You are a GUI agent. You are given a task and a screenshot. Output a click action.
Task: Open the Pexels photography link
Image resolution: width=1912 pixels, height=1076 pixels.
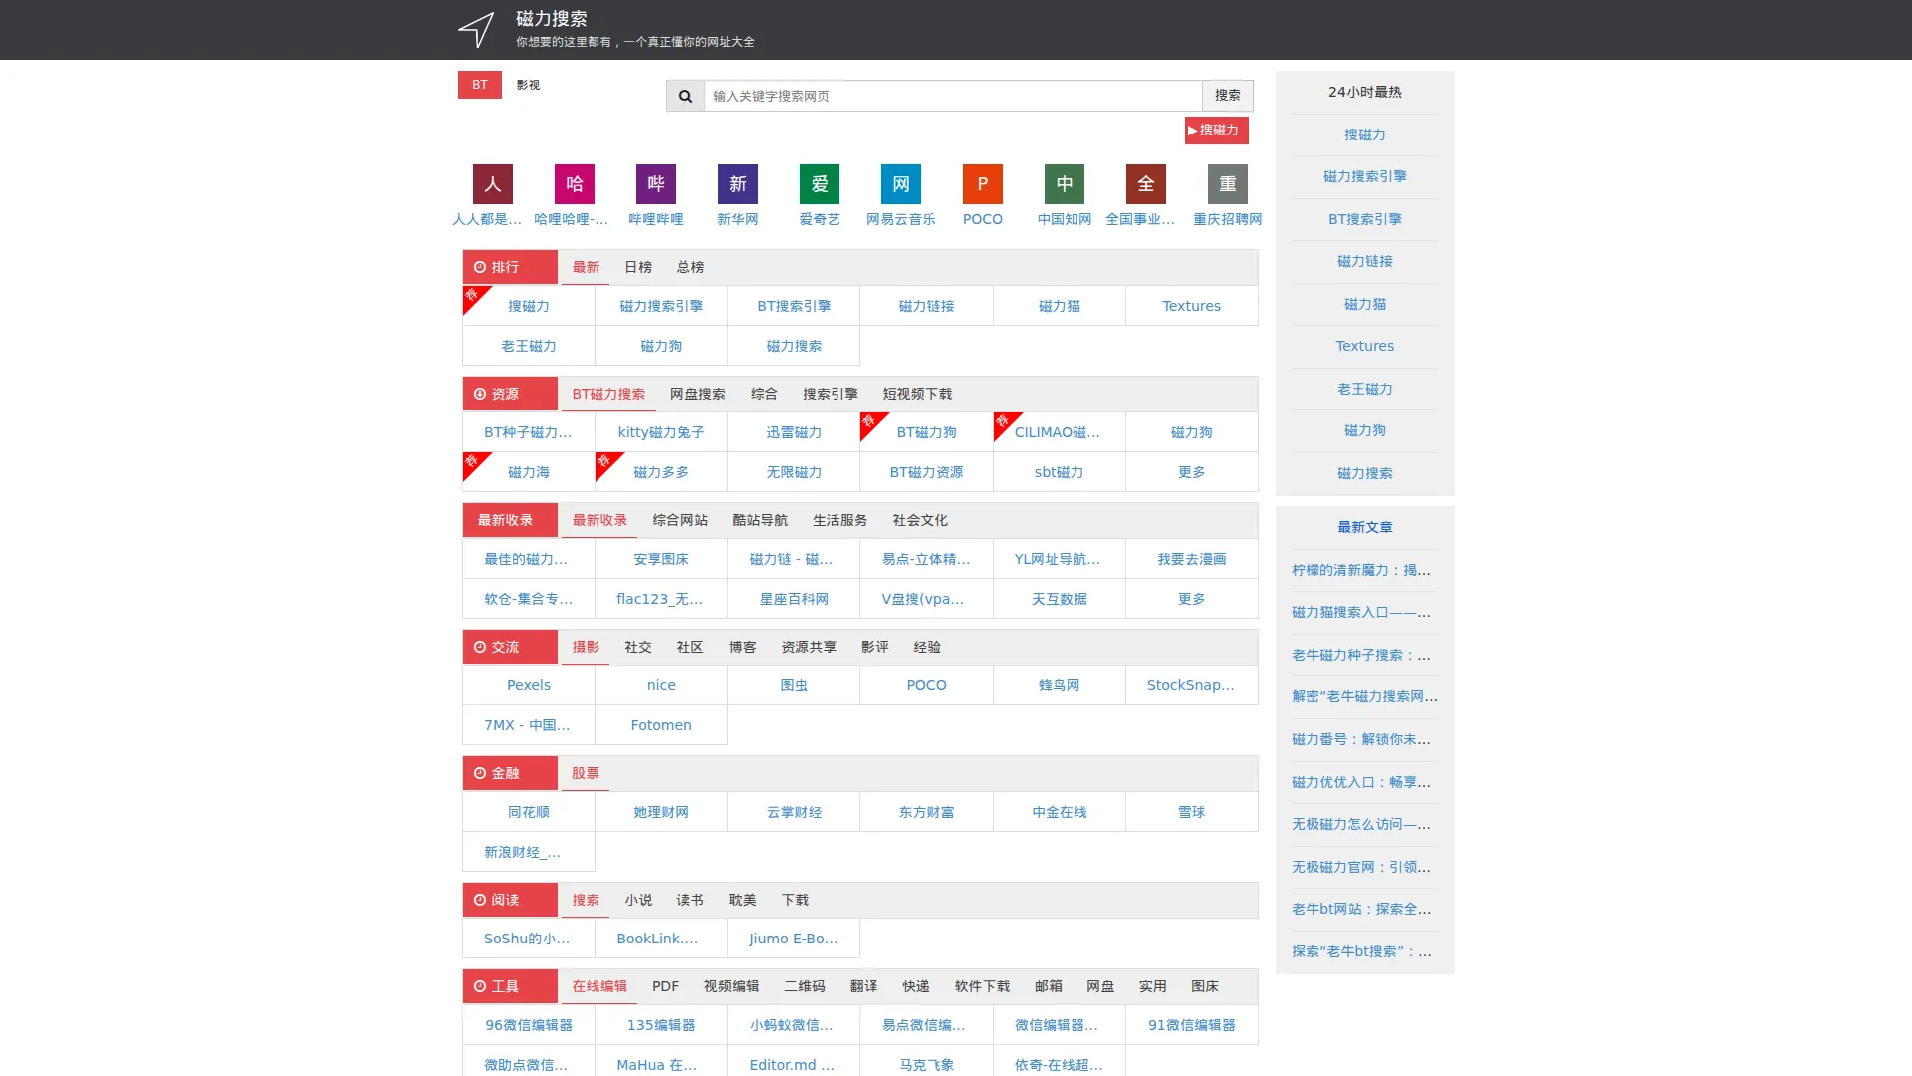click(x=528, y=685)
